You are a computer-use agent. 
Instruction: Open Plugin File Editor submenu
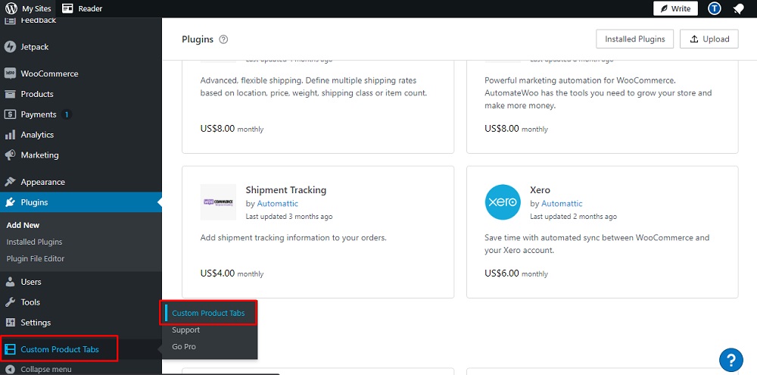[x=36, y=258]
